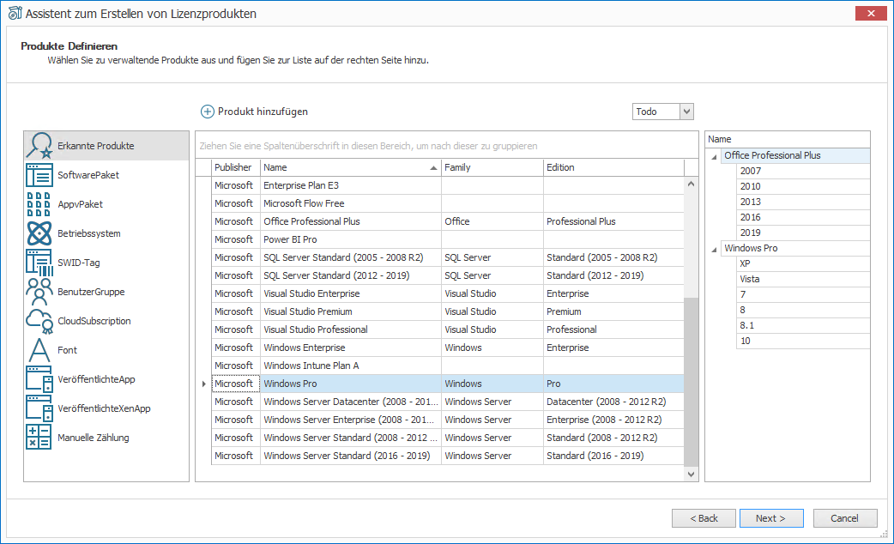Select the Betriebssystem atom icon
The height and width of the screenshot is (544, 894).
pos(39,233)
